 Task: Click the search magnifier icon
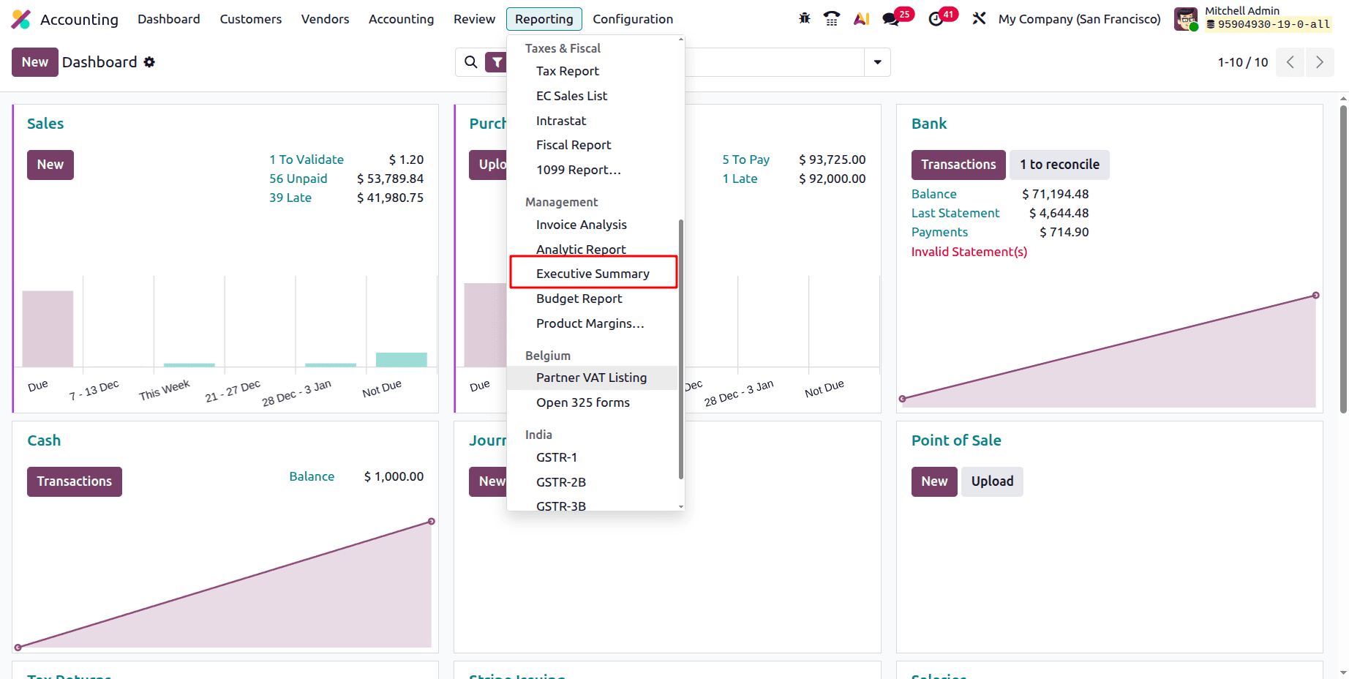tap(470, 62)
